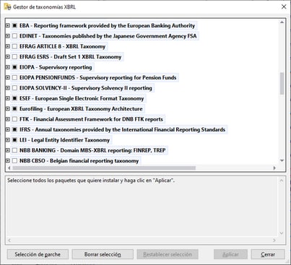Click the horizontal scrollbar's right arrow
The width and height of the screenshot is (291, 265).
(x=274, y=168)
